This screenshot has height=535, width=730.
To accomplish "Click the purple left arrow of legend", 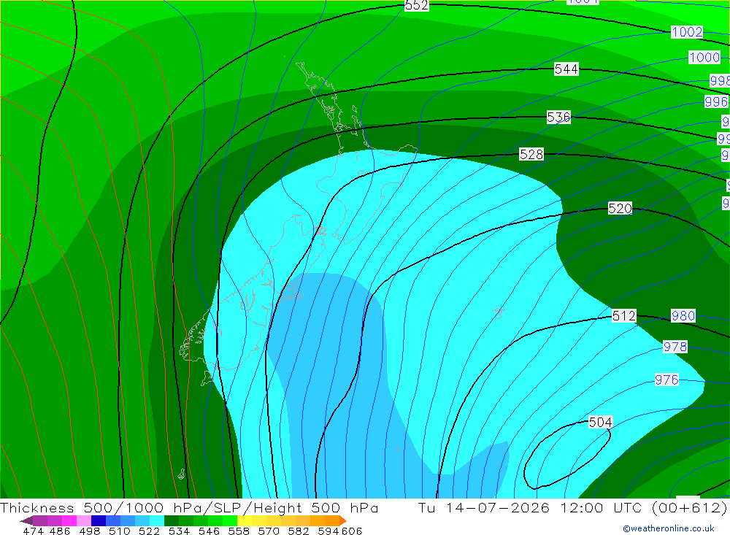I will [x=26, y=520].
